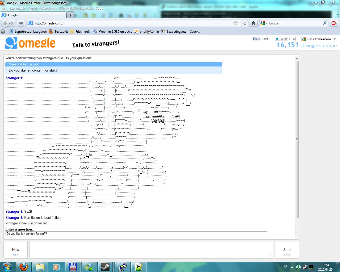Select the Omegle browser tab
Screen dimensions: 340x272
click(x=33, y=15)
